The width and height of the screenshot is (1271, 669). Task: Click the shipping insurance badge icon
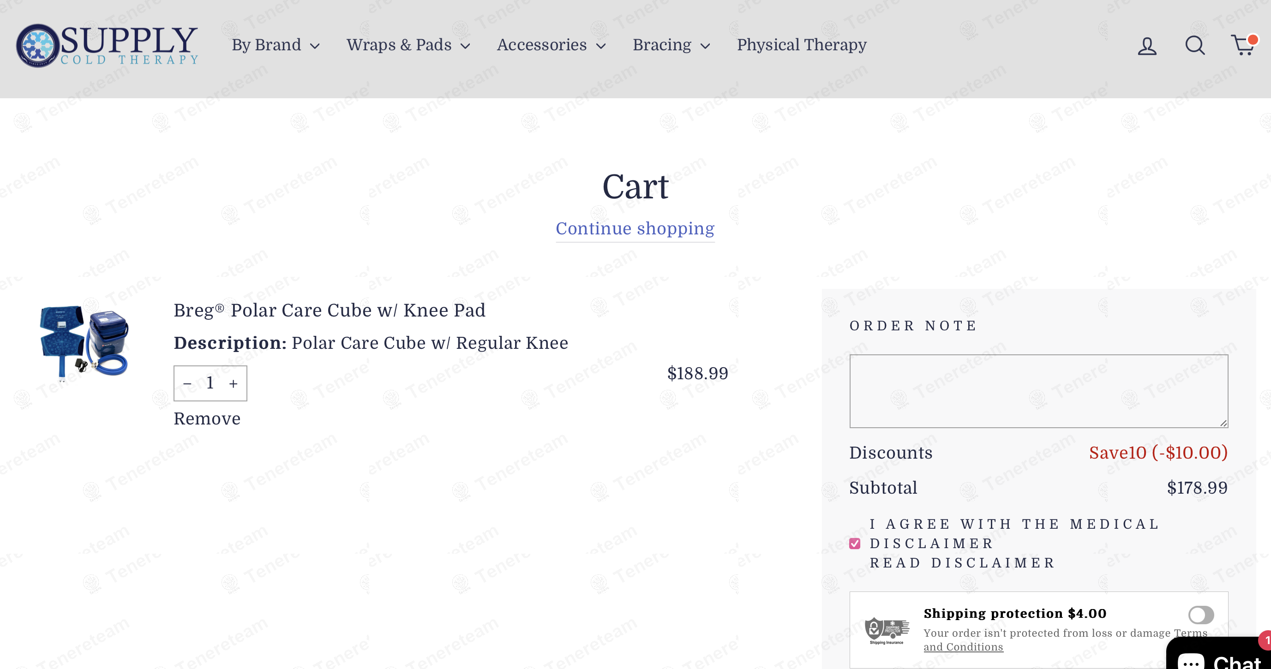[x=887, y=630]
